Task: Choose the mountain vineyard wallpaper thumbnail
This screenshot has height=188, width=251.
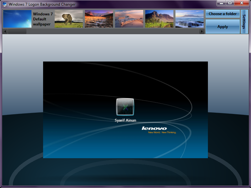Action: point(159,19)
